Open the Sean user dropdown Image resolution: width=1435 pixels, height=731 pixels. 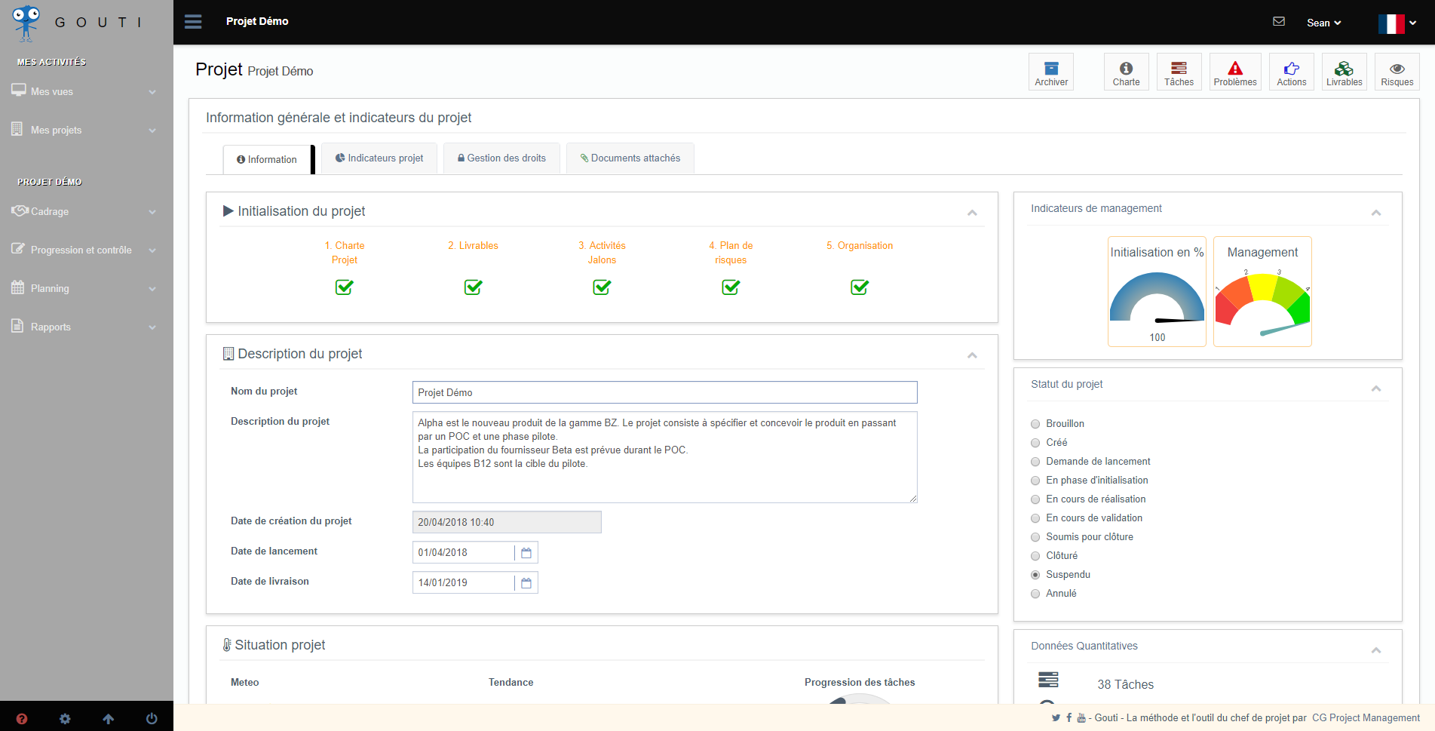coord(1323,23)
